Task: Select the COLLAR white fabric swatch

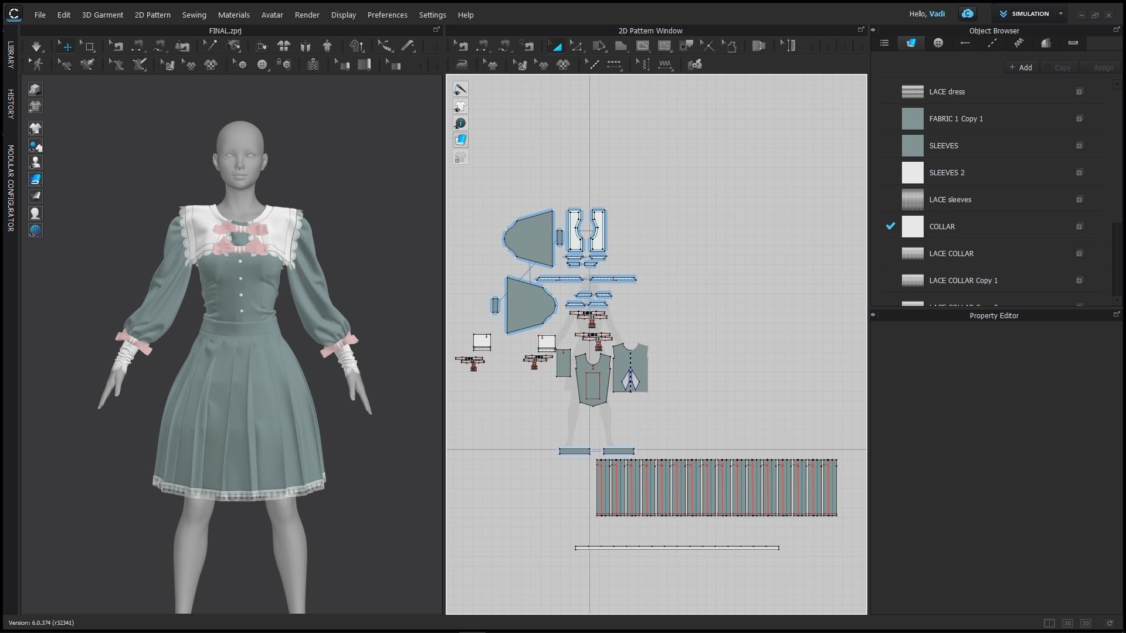Action: point(912,226)
